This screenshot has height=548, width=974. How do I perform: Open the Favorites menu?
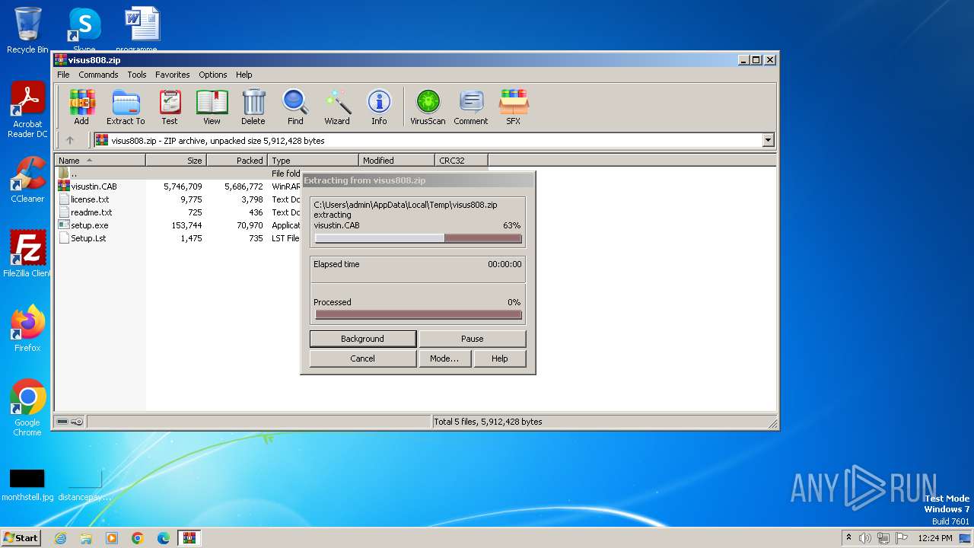(x=173, y=75)
